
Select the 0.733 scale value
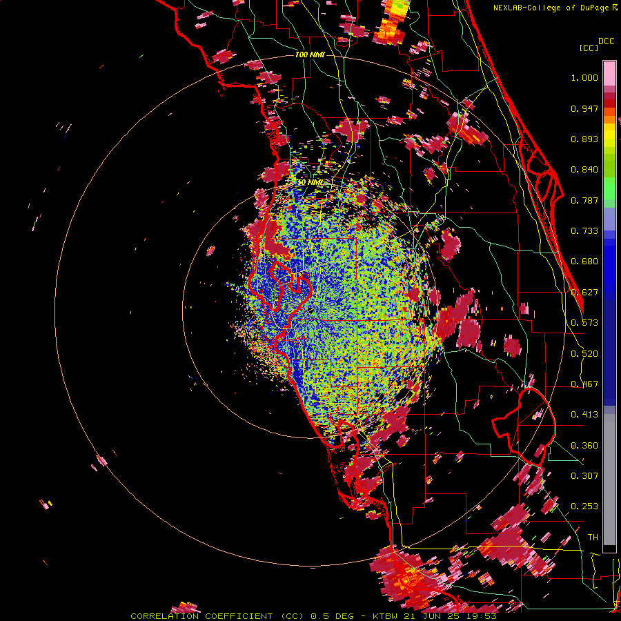pos(584,231)
